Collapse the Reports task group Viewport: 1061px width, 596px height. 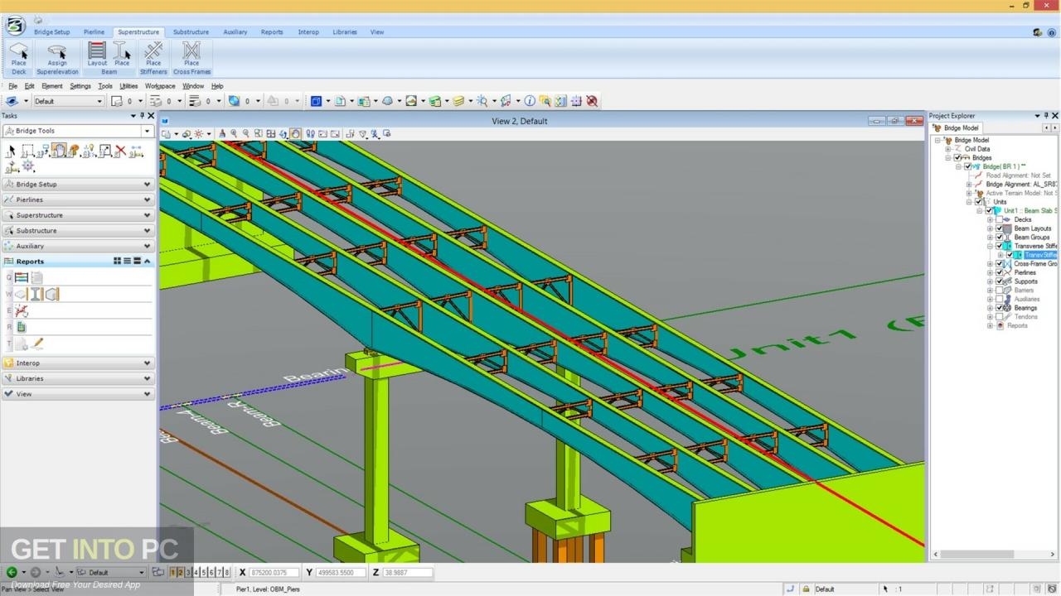click(x=148, y=261)
